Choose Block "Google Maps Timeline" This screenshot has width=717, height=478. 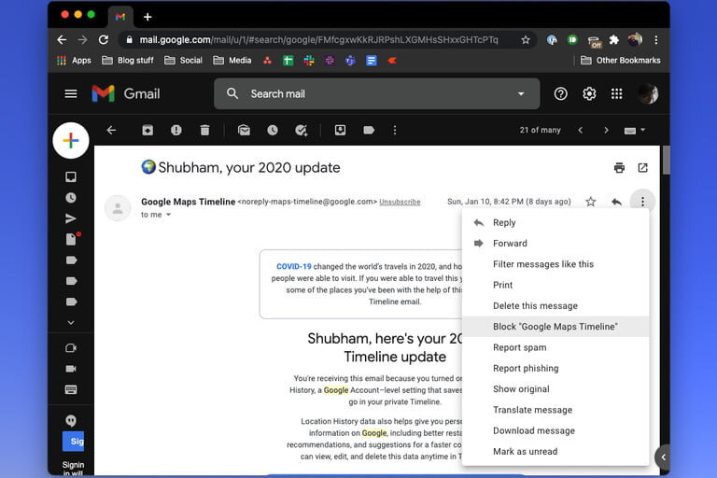(x=555, y=327)
